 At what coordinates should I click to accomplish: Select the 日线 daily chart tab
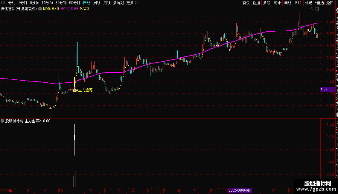click(x=87, y=3)
